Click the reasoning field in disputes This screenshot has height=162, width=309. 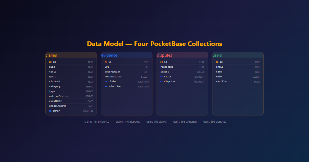(182, 67)
